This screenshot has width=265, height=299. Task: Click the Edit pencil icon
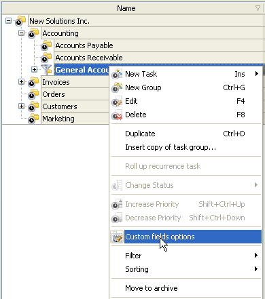coord(117,101)
